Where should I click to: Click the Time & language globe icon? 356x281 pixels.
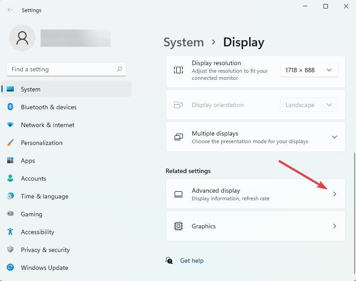pyautogui.click(x=10, y=196)
